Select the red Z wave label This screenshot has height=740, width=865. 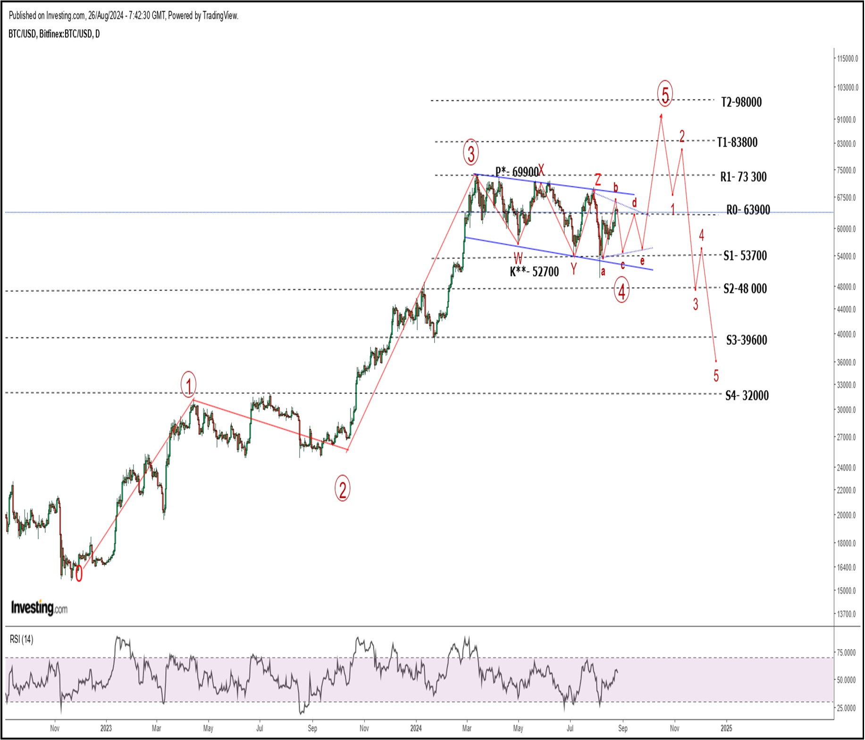(598, 180)
